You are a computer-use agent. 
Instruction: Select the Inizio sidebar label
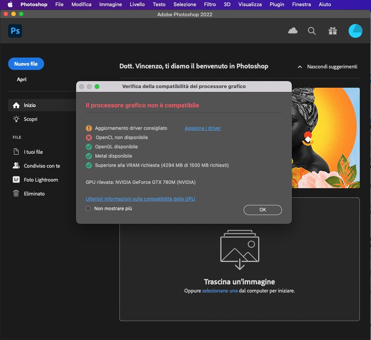pos(30,105)
